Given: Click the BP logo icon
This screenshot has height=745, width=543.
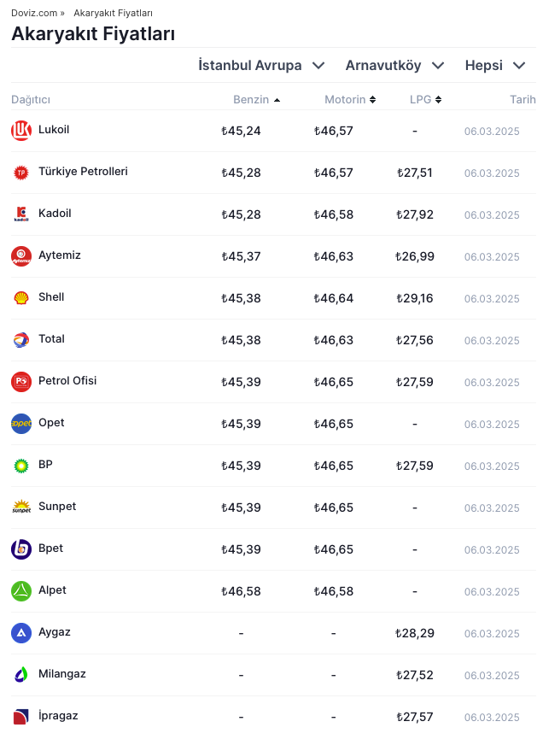Looking at the screenshot, I should pyautogui.click(x=21, y=466).
